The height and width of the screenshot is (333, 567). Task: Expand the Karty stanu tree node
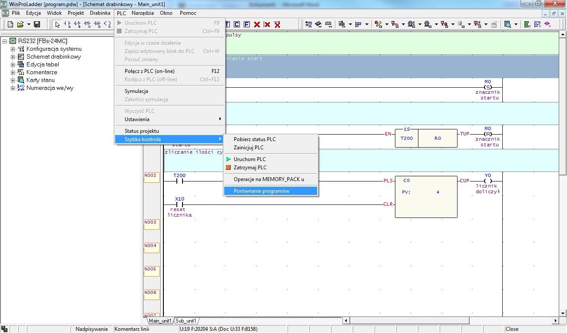click(13, 80)
